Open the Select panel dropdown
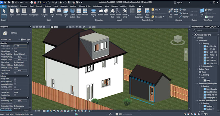This screenshot has width=220, height=116. pos(4,20)
